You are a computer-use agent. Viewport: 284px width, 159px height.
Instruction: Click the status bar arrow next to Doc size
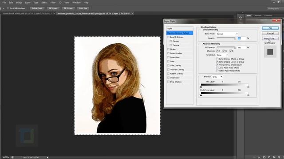click(47, 157)
